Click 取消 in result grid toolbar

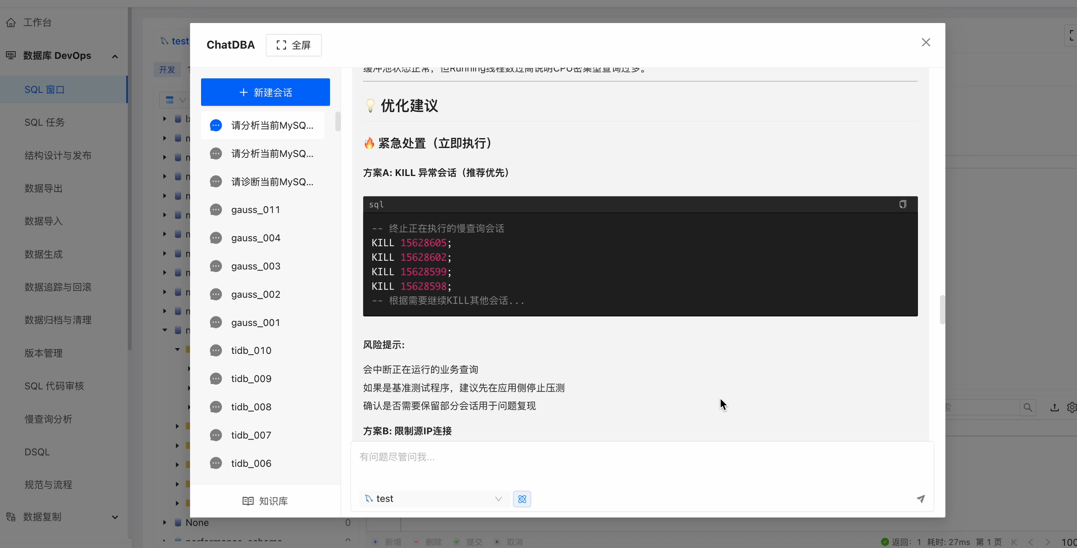pos(509,542)
